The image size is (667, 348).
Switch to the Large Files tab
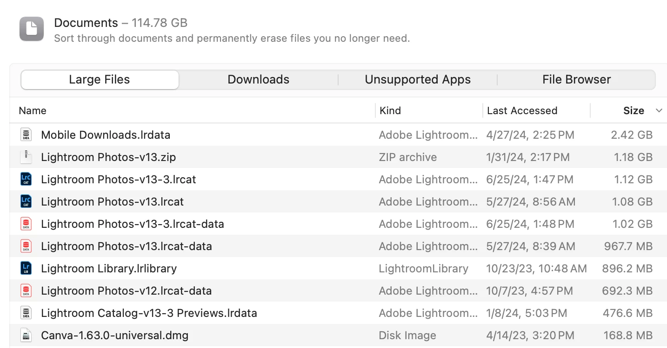pyautogui.click(x=100, y=80)
